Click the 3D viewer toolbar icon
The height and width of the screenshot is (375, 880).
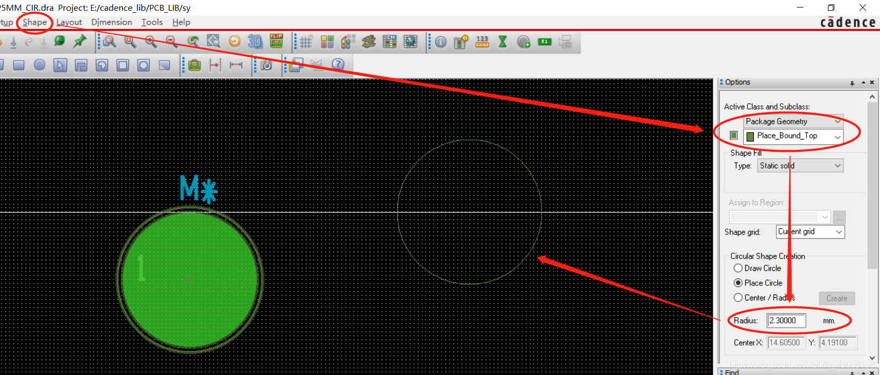coord(255,42)
